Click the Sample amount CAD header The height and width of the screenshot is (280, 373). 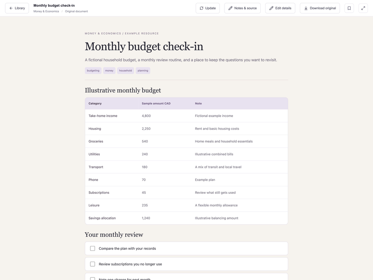(156, 103)
